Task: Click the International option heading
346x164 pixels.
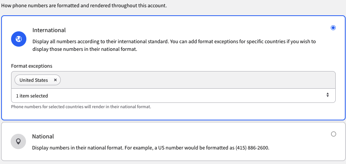Action: (x=49, y=30)
